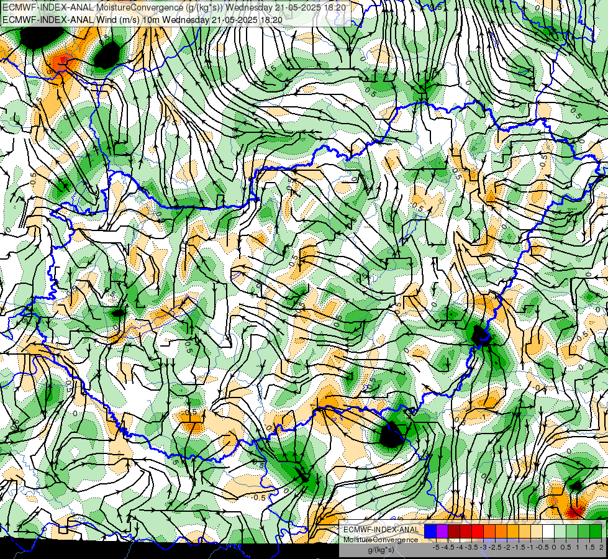Viewport: 608px width, 559px height.
Task: Select the blue legend color swatch
Action: click(430, 532)
